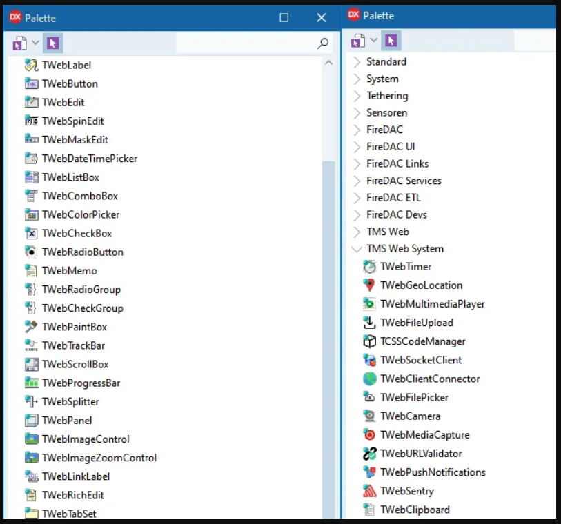Open category dropdown arrow in left palette

point(35,43)
